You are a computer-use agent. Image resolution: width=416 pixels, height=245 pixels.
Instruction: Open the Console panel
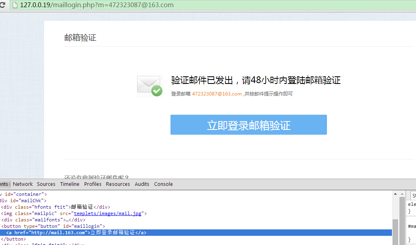pos(163,184)
